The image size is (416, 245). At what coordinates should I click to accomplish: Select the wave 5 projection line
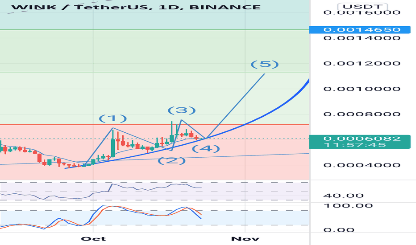tap(236, 106)
